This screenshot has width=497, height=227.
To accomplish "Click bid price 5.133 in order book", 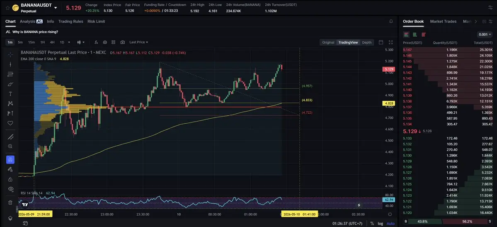I will coord(407,138).
